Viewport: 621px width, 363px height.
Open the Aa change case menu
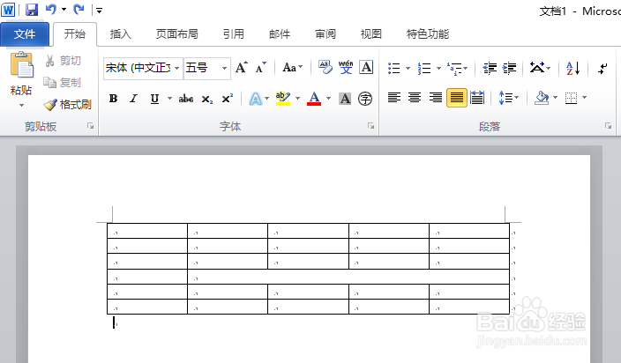click(x=293, y=68)
